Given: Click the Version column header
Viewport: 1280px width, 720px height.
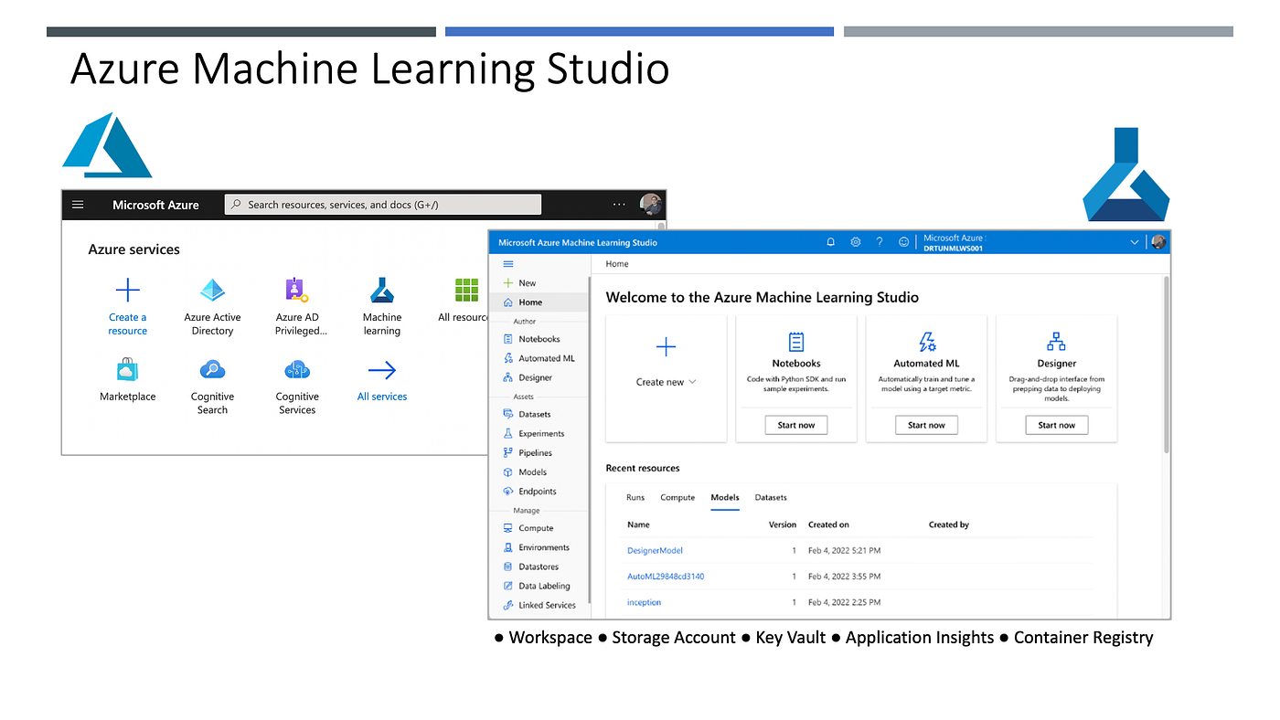Looking at the screenshot, I should click(x=783, y=524).
